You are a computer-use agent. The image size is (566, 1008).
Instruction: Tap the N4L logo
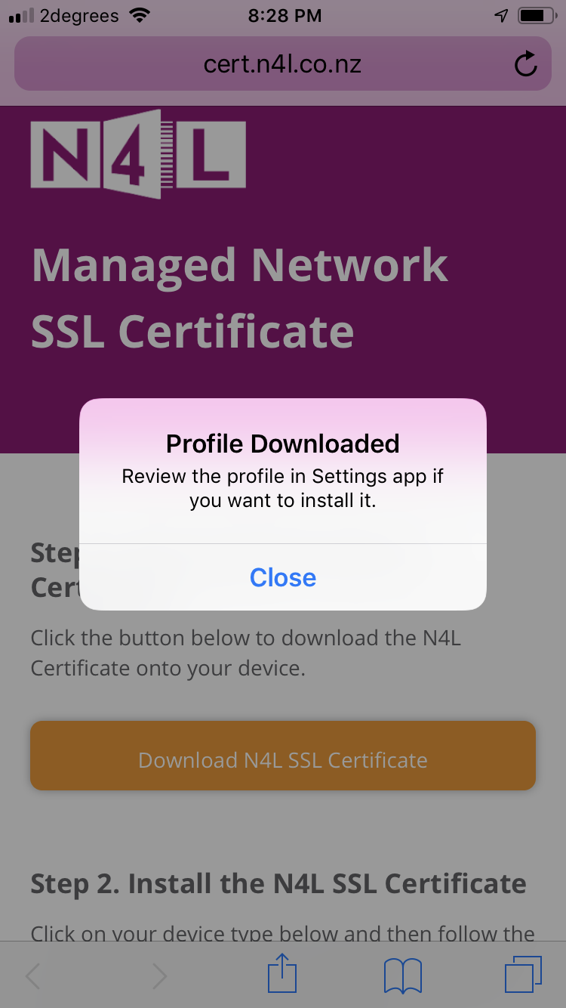[x=138, y=154]
